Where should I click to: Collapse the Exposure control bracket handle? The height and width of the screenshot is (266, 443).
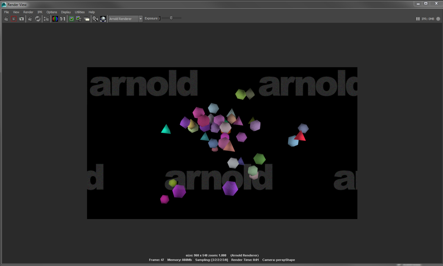159,19
